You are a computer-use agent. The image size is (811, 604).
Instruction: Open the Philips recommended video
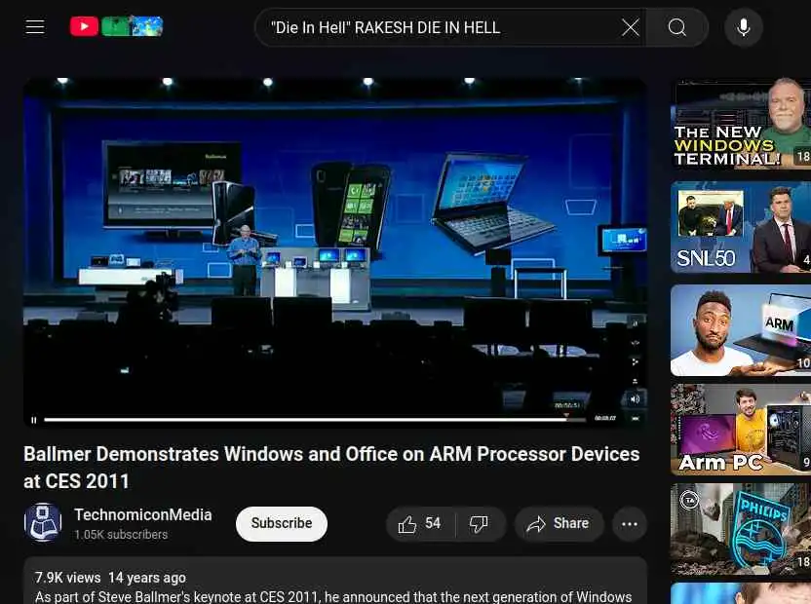(741, 529)
